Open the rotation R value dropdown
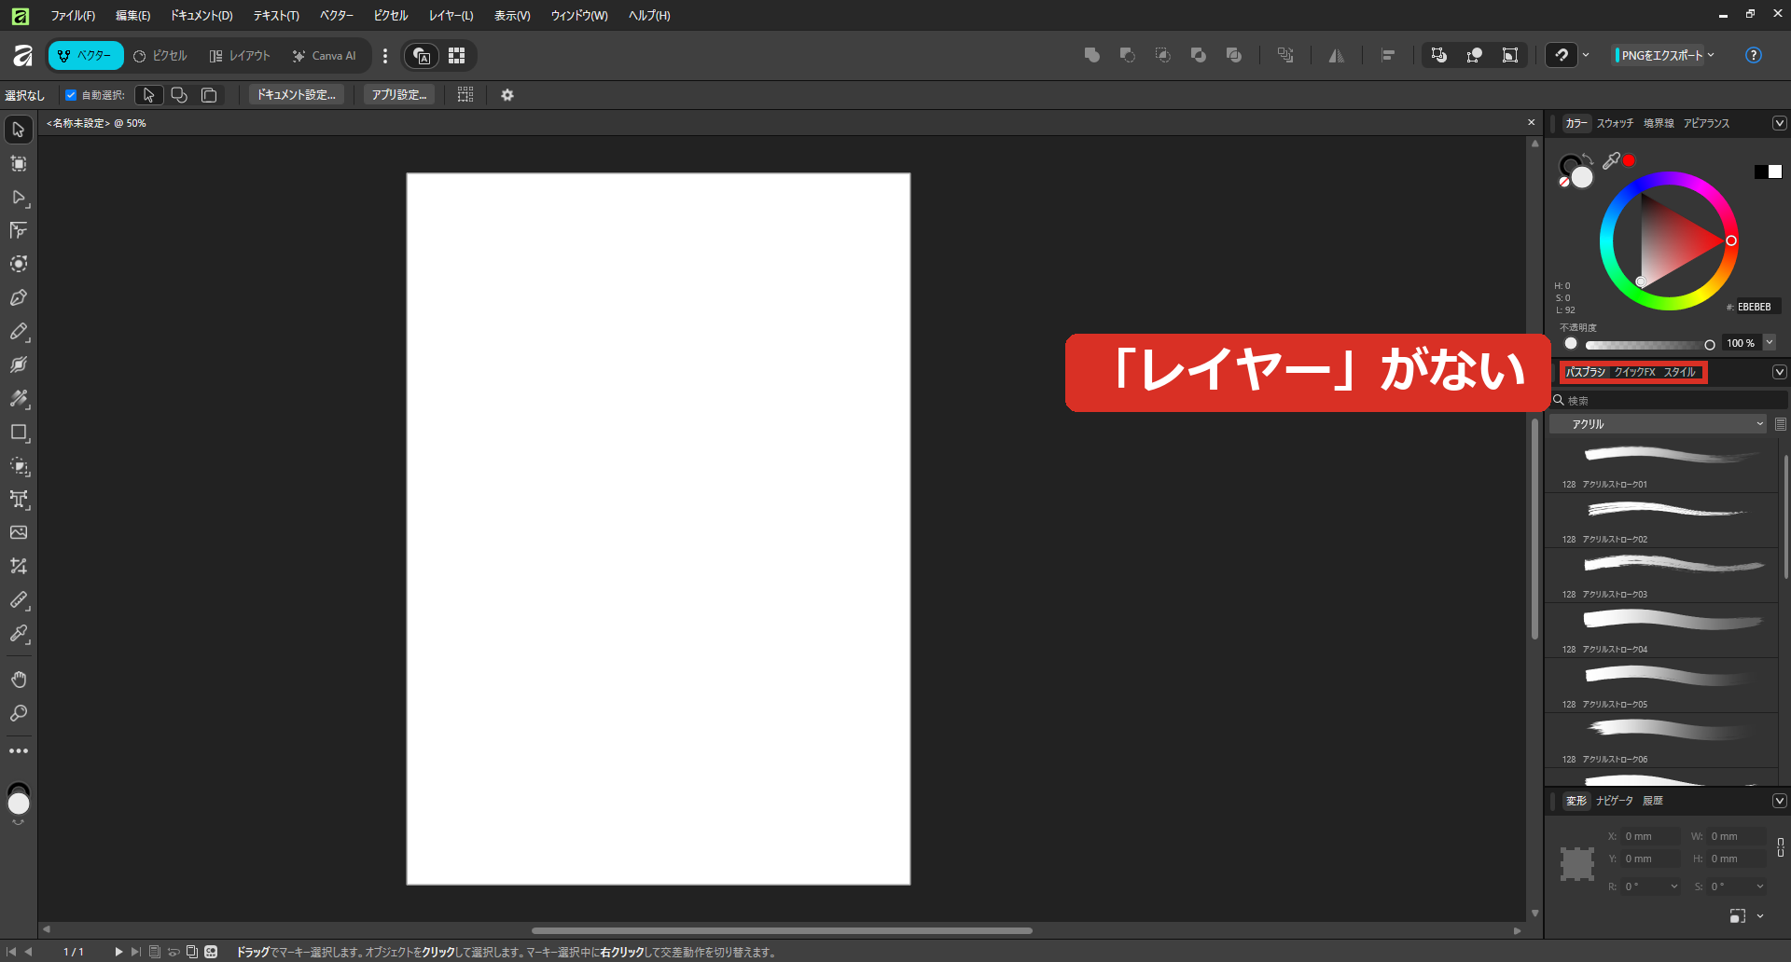The image size is (1791, 962). [x=1674, y=886]
